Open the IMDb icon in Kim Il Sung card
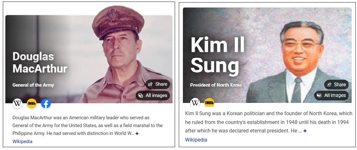 coord(209,102)
